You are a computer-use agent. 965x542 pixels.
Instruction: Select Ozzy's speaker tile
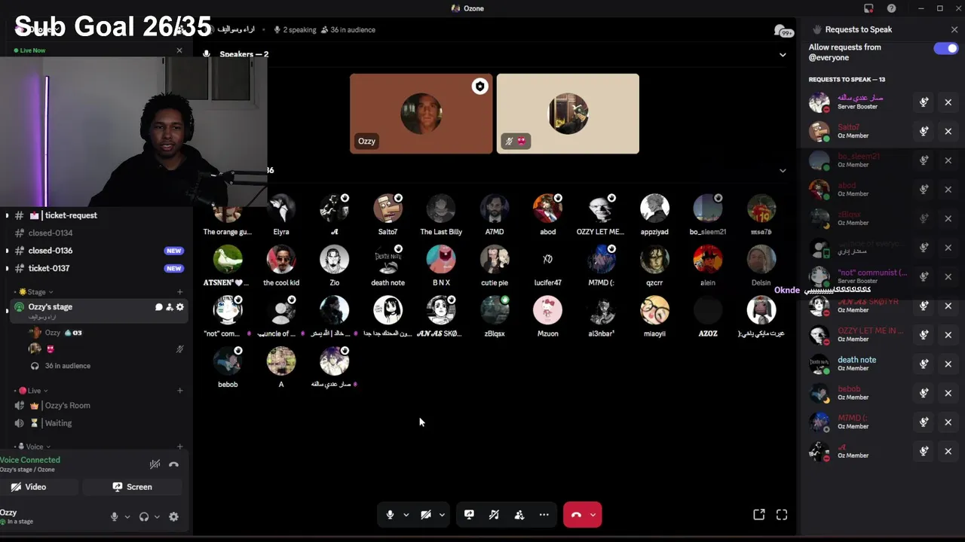click(x=421, y=114)
